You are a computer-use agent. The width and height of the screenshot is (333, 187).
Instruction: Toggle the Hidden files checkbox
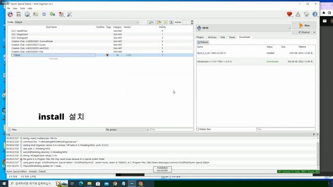pyautogui.click(x=198, y=129)
